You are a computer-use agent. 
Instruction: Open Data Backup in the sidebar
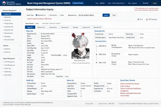click(x=8, y=72)
